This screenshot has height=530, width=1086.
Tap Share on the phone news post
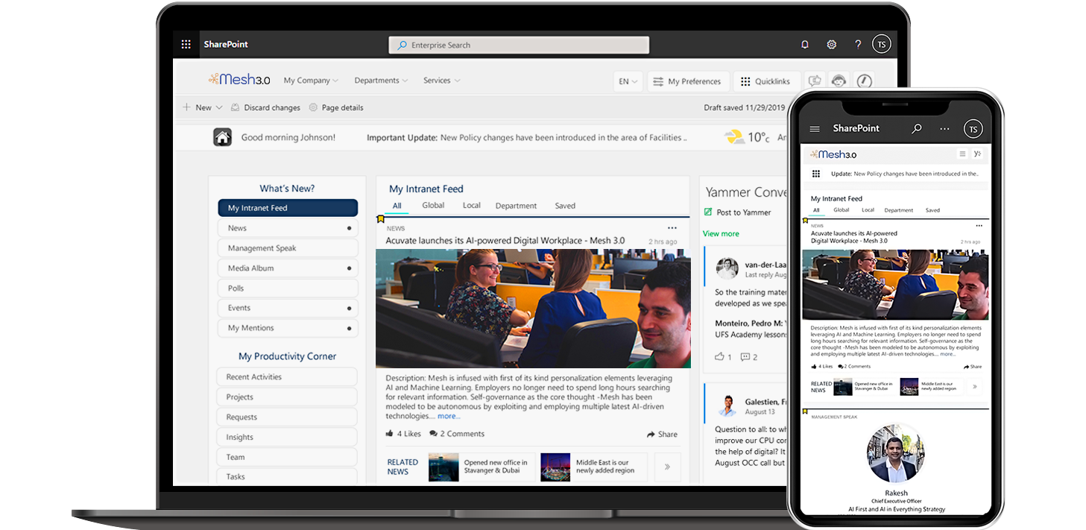(973, 367)
